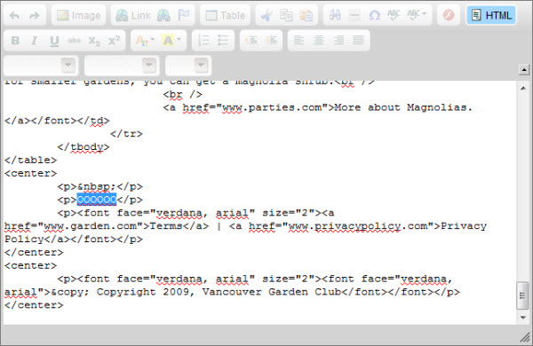Click the Redo arrow icon
533x346 pixels.
35,15
